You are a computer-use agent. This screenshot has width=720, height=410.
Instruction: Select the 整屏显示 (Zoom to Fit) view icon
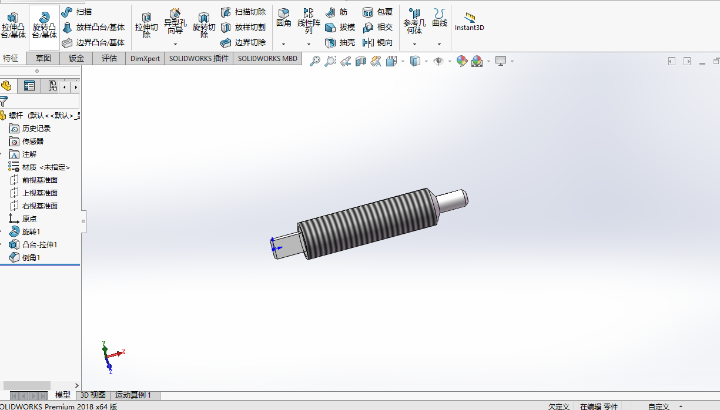click(x=315, y=61)
